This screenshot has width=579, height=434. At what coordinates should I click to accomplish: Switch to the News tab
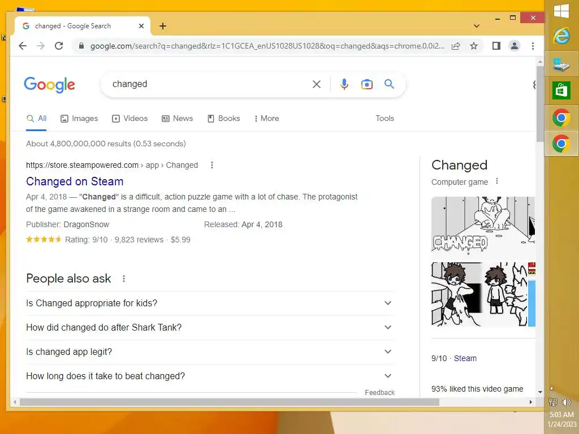tap(177, 119)
